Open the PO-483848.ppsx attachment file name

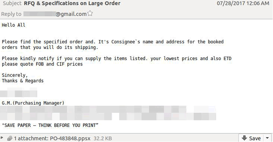tap(70, 138)
